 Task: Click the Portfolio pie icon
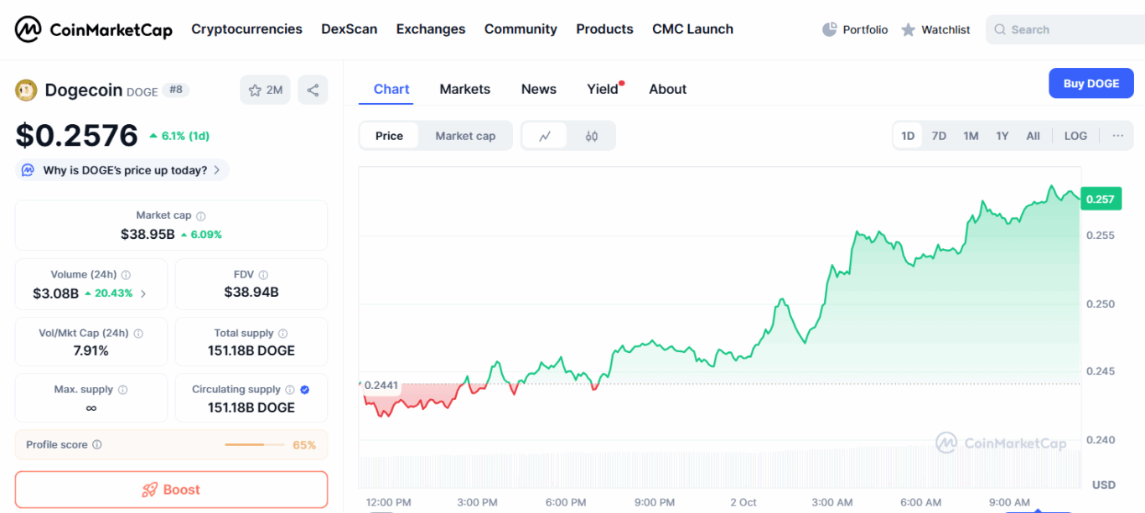(830, 29)
